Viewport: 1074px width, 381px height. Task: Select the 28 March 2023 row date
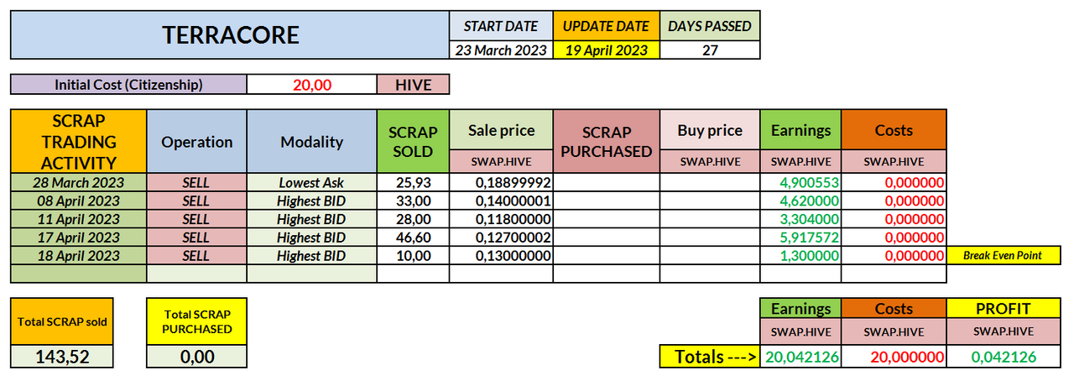click(x=79, y=182)
